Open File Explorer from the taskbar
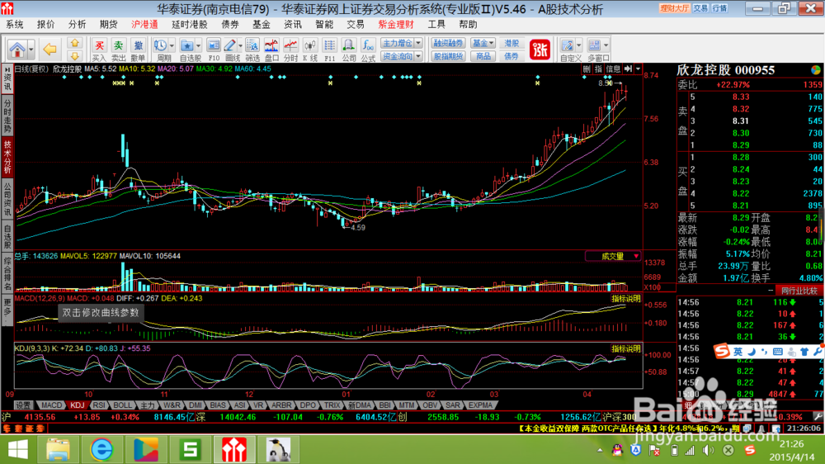Screen dimensions: 825x464 [58, 450]
